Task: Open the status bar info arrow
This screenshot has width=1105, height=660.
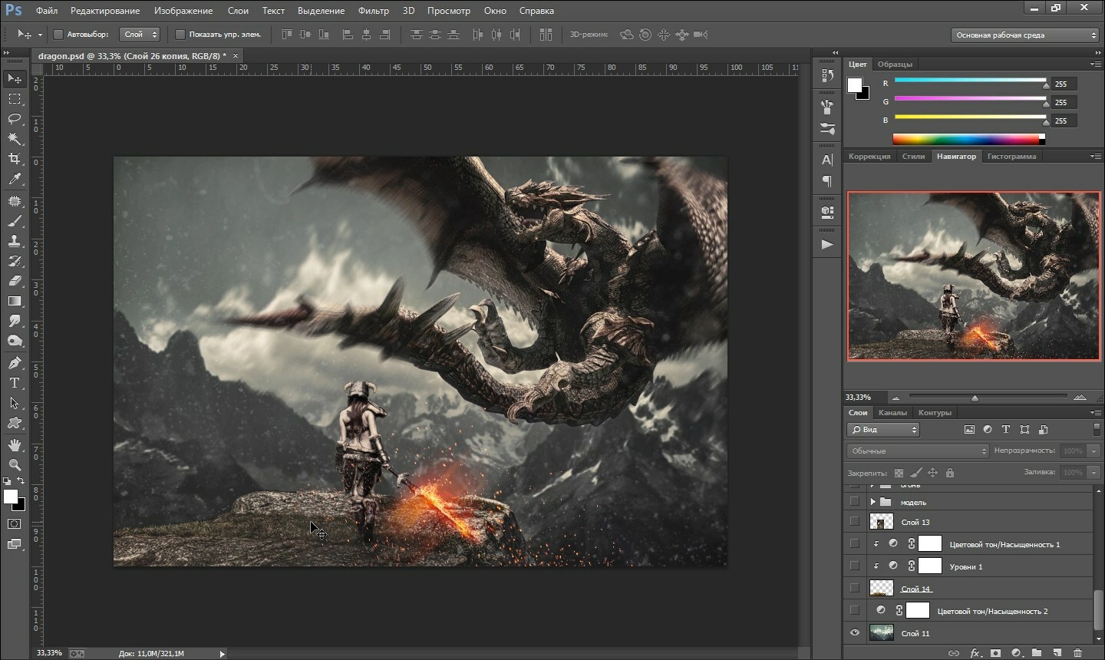Action: point(223,654)
